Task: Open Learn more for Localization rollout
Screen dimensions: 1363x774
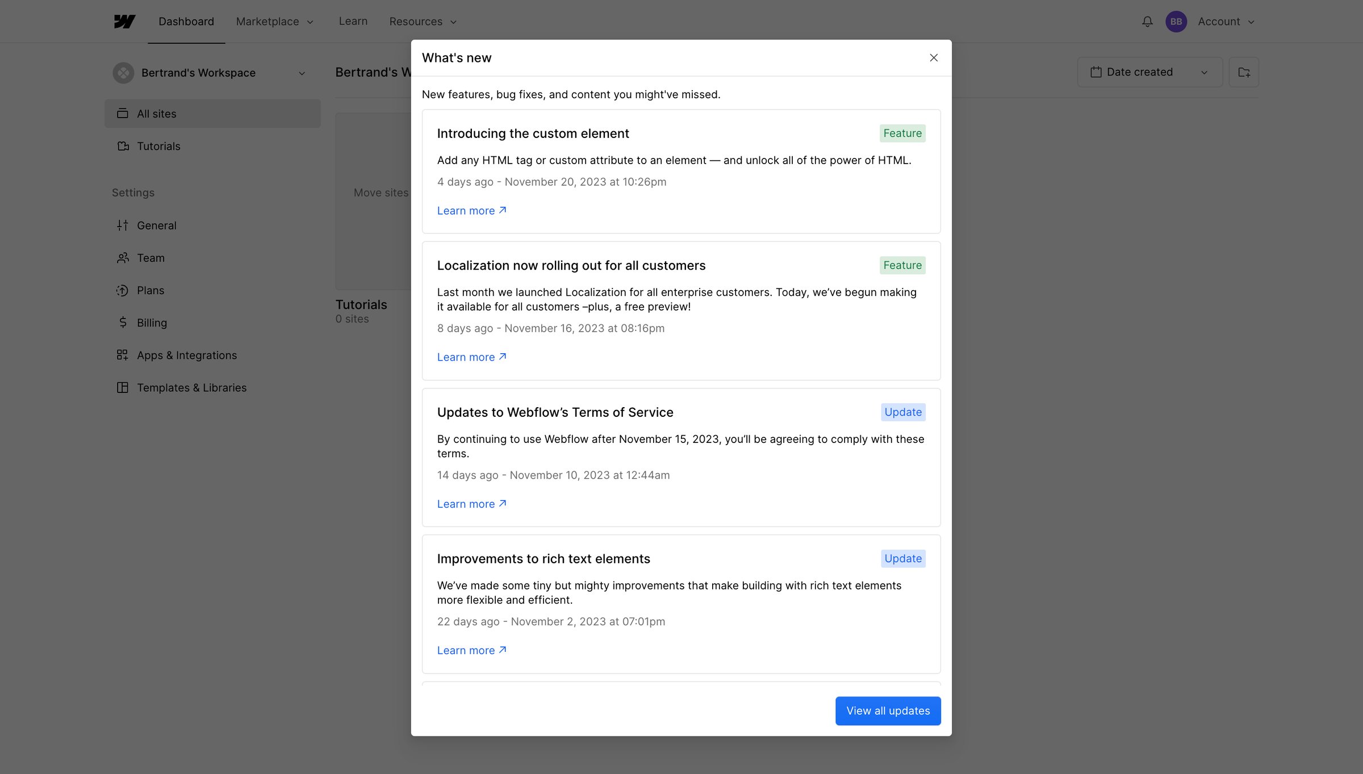Action: click(x=471, y=357)
